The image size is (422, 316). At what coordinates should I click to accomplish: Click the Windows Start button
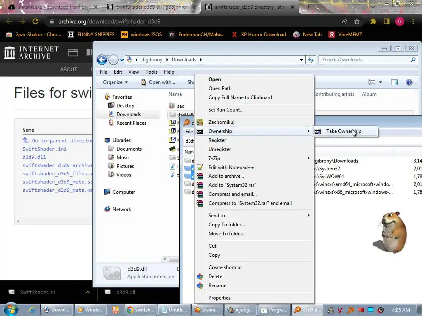[11, 309]
